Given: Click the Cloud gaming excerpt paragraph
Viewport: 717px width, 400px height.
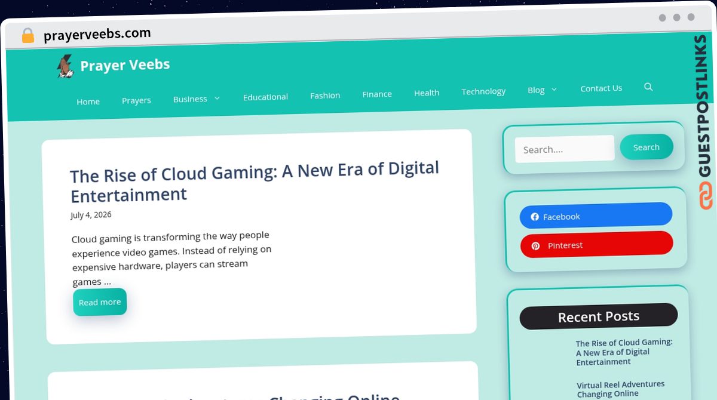Looking at the screenshot, I should [171, 258].
